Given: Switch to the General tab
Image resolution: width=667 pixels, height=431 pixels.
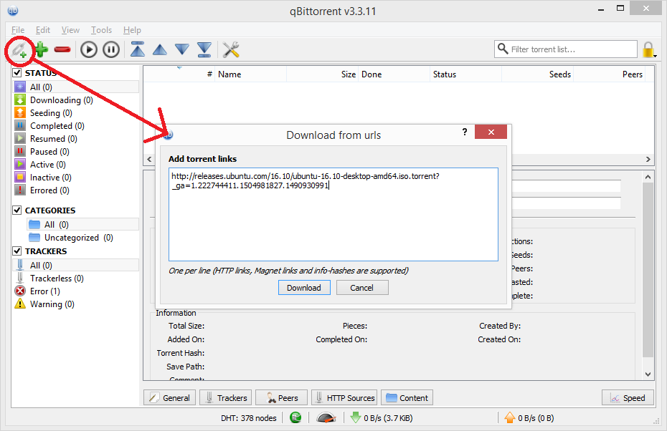Looking at the screenshot, I should (170, 398).
